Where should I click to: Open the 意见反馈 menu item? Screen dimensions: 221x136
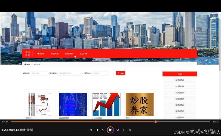[83, 54]
